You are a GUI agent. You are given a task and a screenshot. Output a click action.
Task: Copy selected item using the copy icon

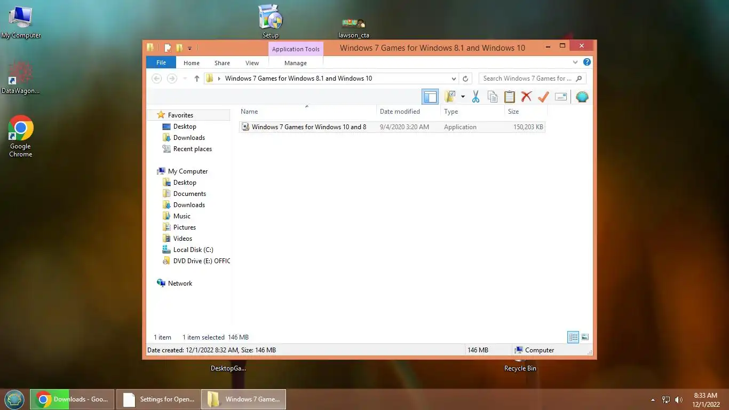click(x=493, y=97)
